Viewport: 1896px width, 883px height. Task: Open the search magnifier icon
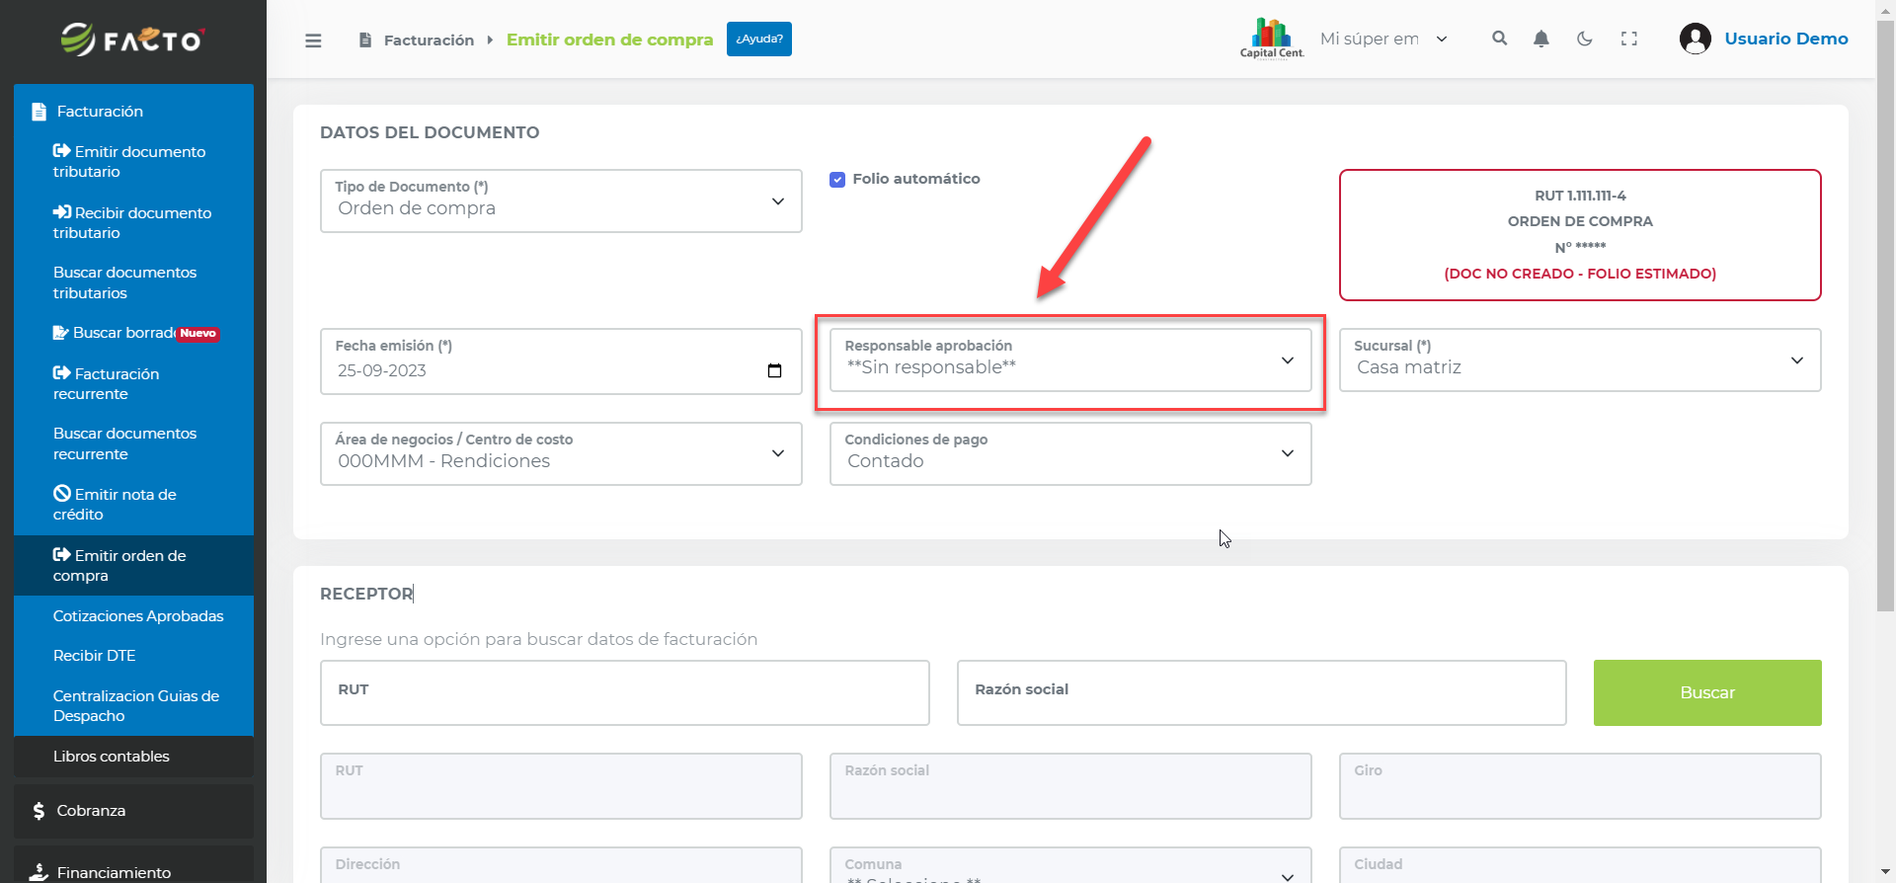pyautogui.click(x=1499, y=39)
